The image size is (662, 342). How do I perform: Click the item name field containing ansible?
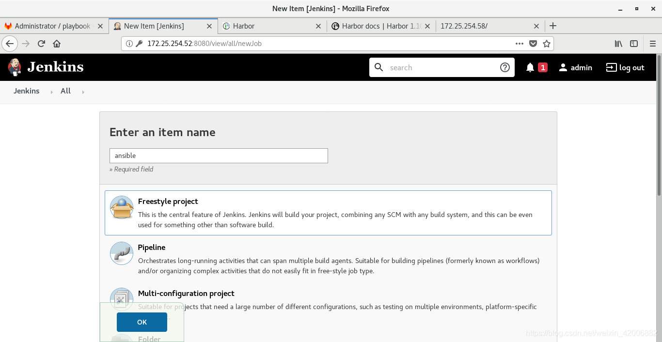coord(219,155)
